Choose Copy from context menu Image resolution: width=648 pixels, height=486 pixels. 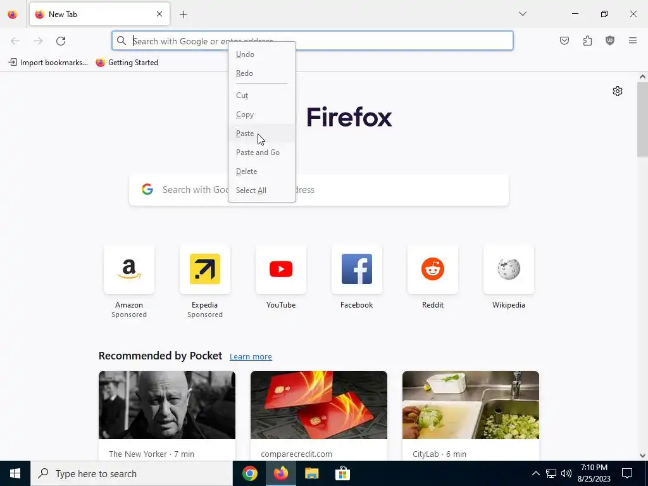[x=262, y=115]
